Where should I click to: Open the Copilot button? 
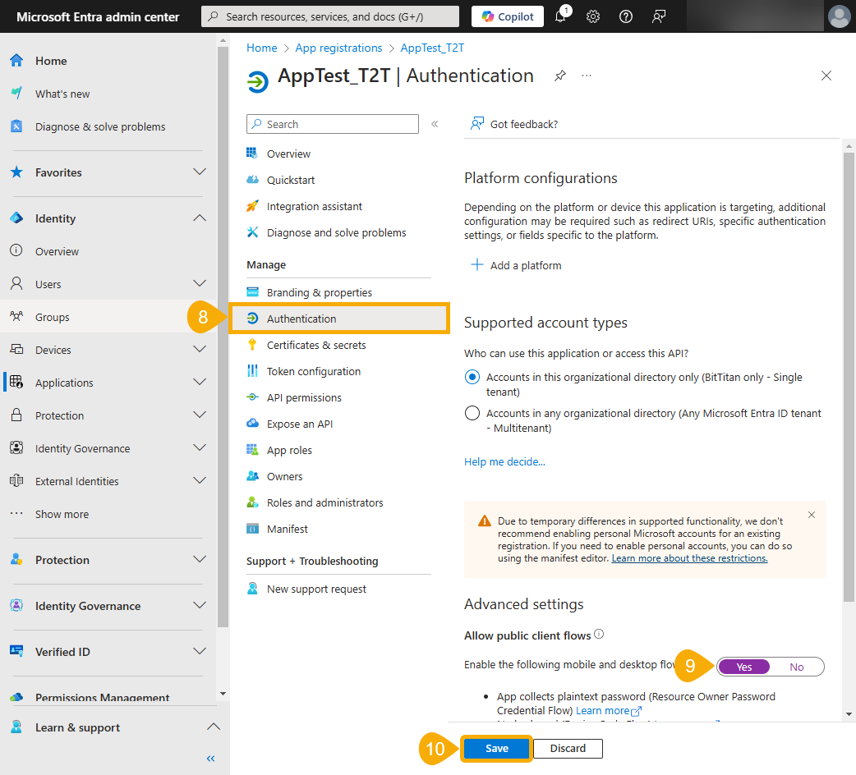click(x=507, y=16)
